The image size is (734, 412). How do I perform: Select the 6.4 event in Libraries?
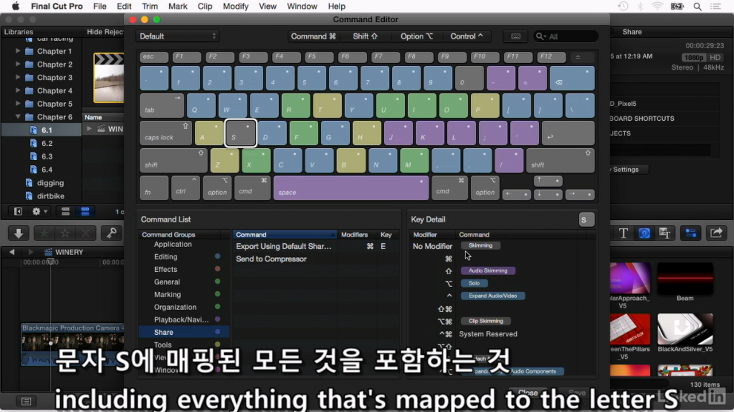tap(46, 169)
